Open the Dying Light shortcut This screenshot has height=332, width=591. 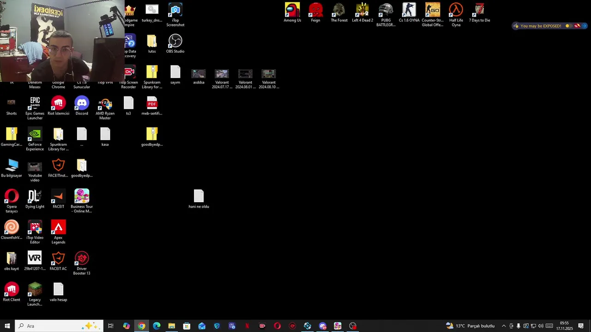(x=35, y=199)
